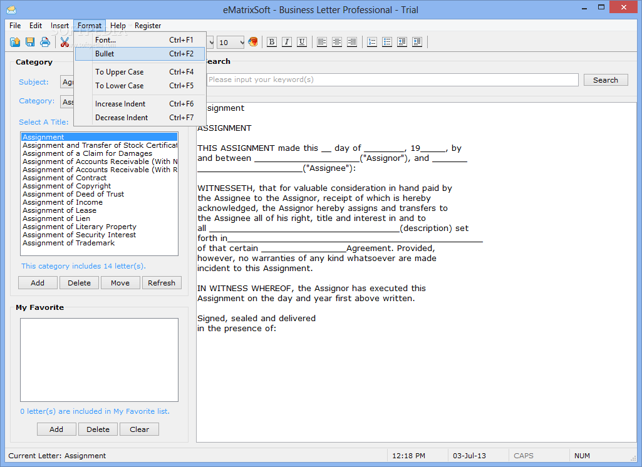Click the save floppy disk icon
Viewport: 642px width, 467px height.
(x=30, y=42)
